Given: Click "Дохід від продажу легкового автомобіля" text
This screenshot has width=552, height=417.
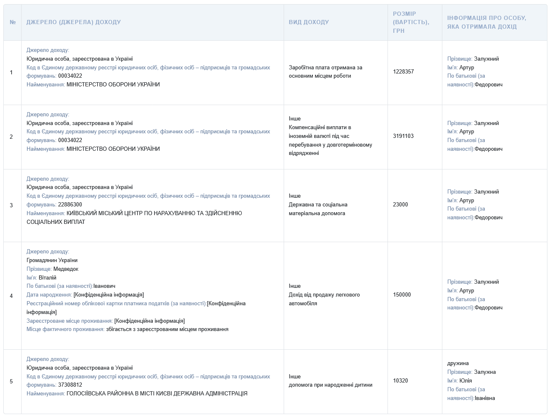Looking at the screenshot, I should pyautogui.click(x=324, y=299).
